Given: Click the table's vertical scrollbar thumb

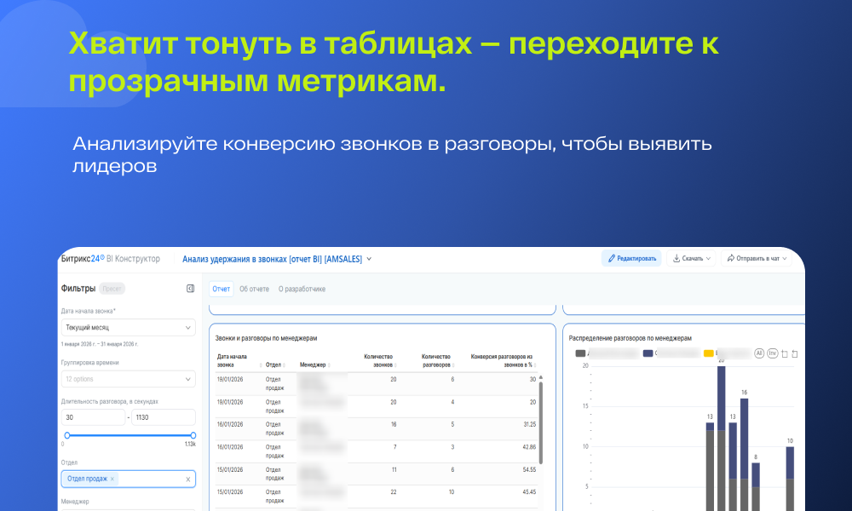Looking at the screenshot, I should tap(541, 423).
